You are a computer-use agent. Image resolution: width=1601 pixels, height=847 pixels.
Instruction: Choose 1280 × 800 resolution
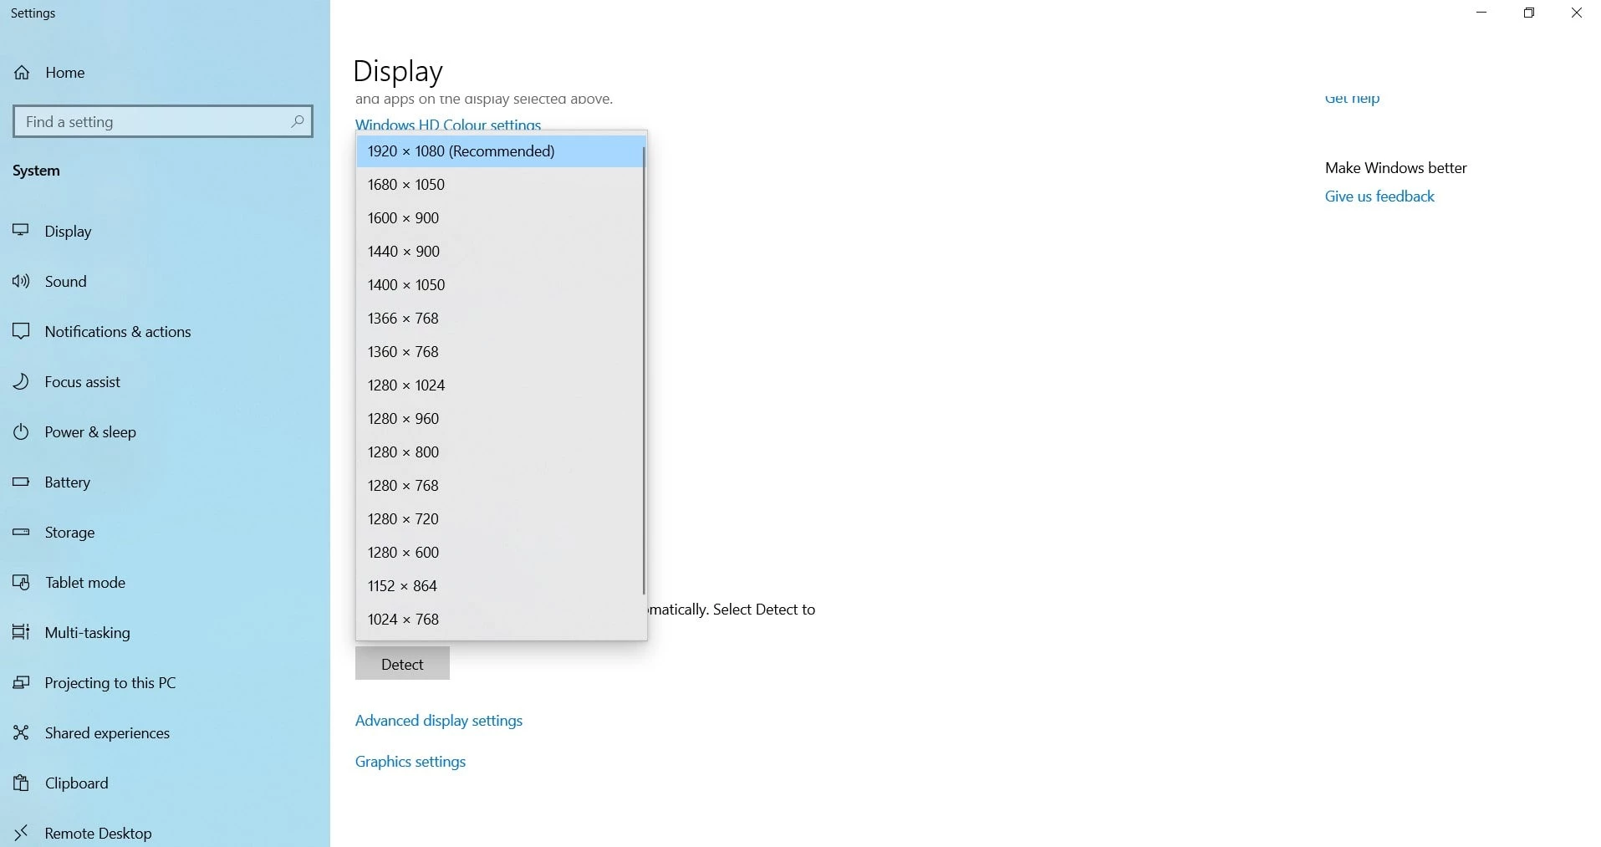[x=499, y=452]
